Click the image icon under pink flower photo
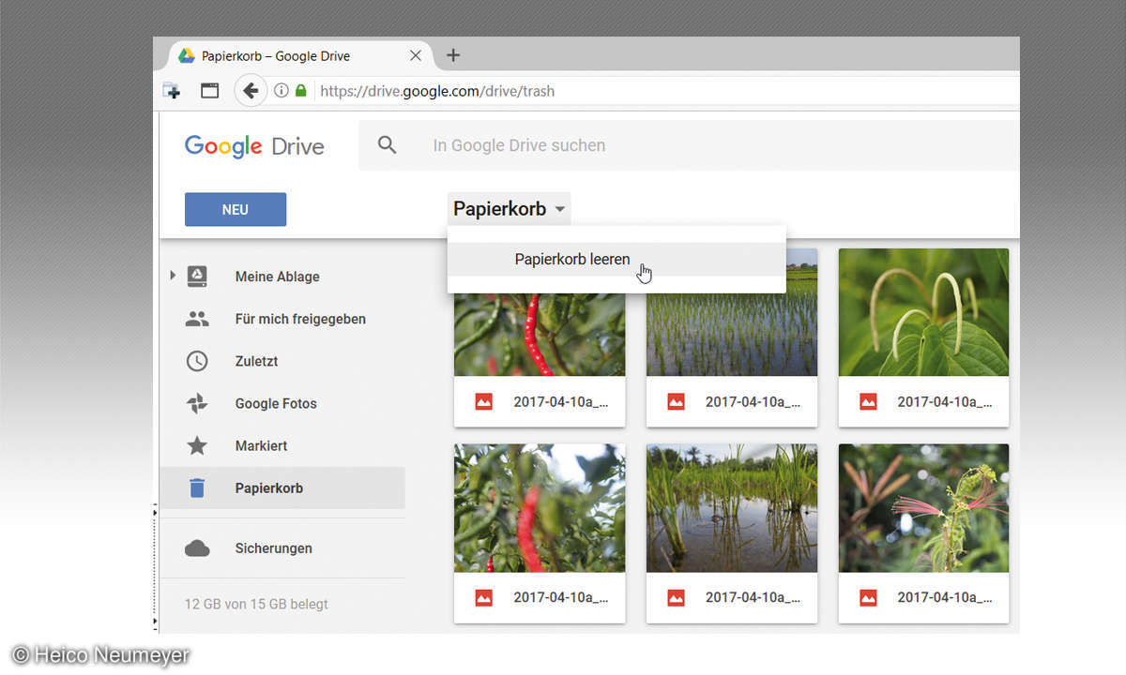Image resolution: width=1126 pixels, height=675 pixels. click(868, 597)
